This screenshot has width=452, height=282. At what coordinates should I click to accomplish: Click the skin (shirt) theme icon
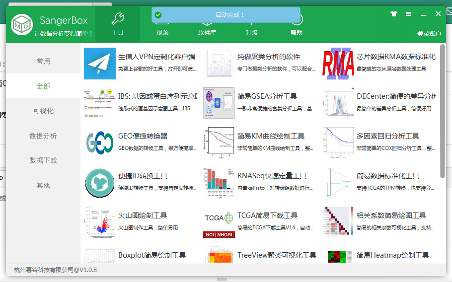[x=394, y=13]
